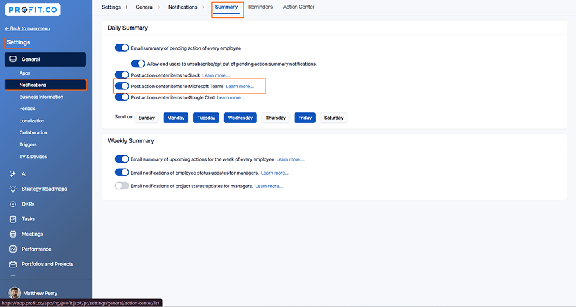
Task: Switch to the Reminders tab
Action: point(260,7)
